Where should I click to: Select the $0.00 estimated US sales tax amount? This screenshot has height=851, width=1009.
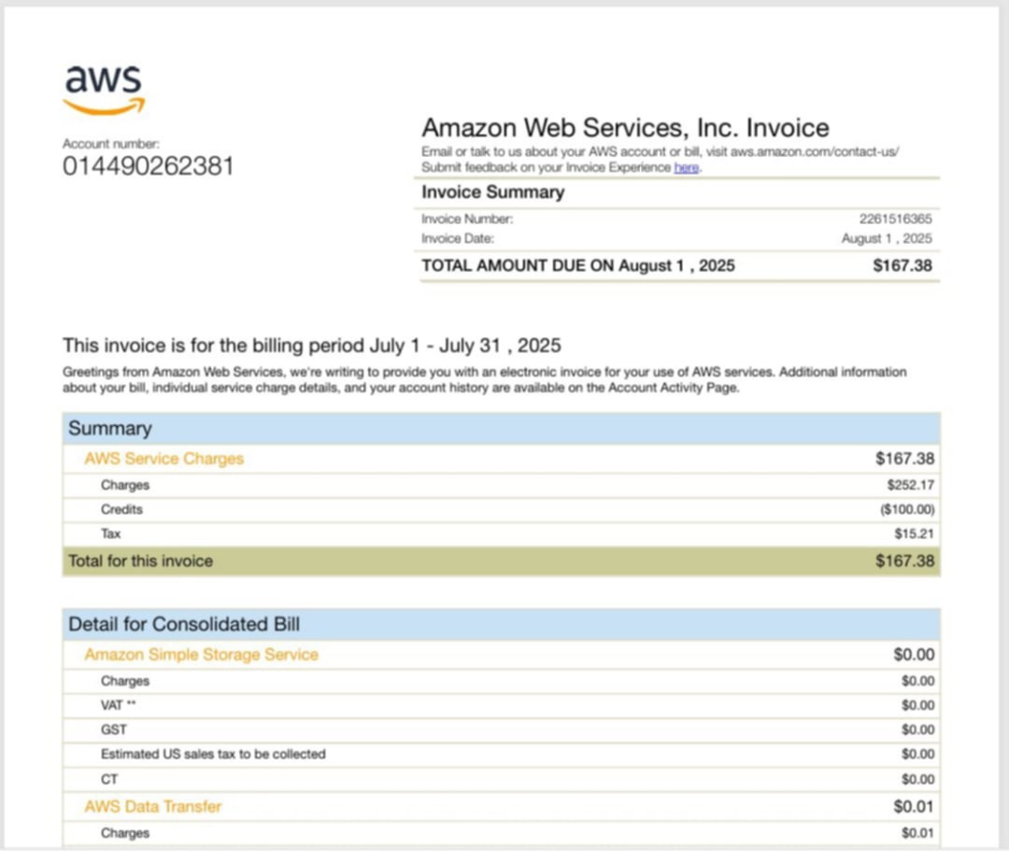click(917, 755)
